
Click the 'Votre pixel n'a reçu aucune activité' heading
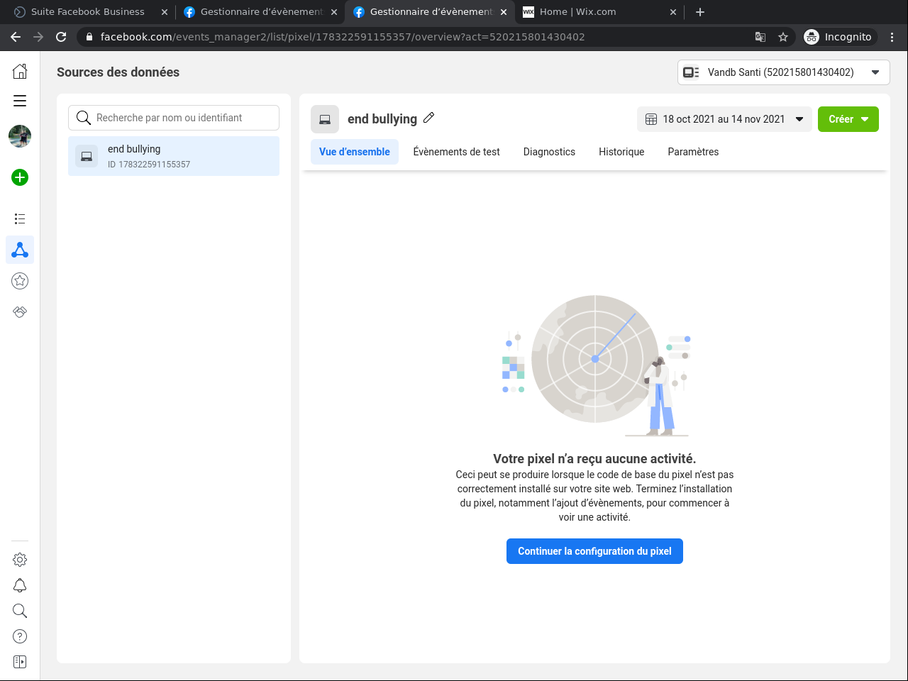click(594, 459)
